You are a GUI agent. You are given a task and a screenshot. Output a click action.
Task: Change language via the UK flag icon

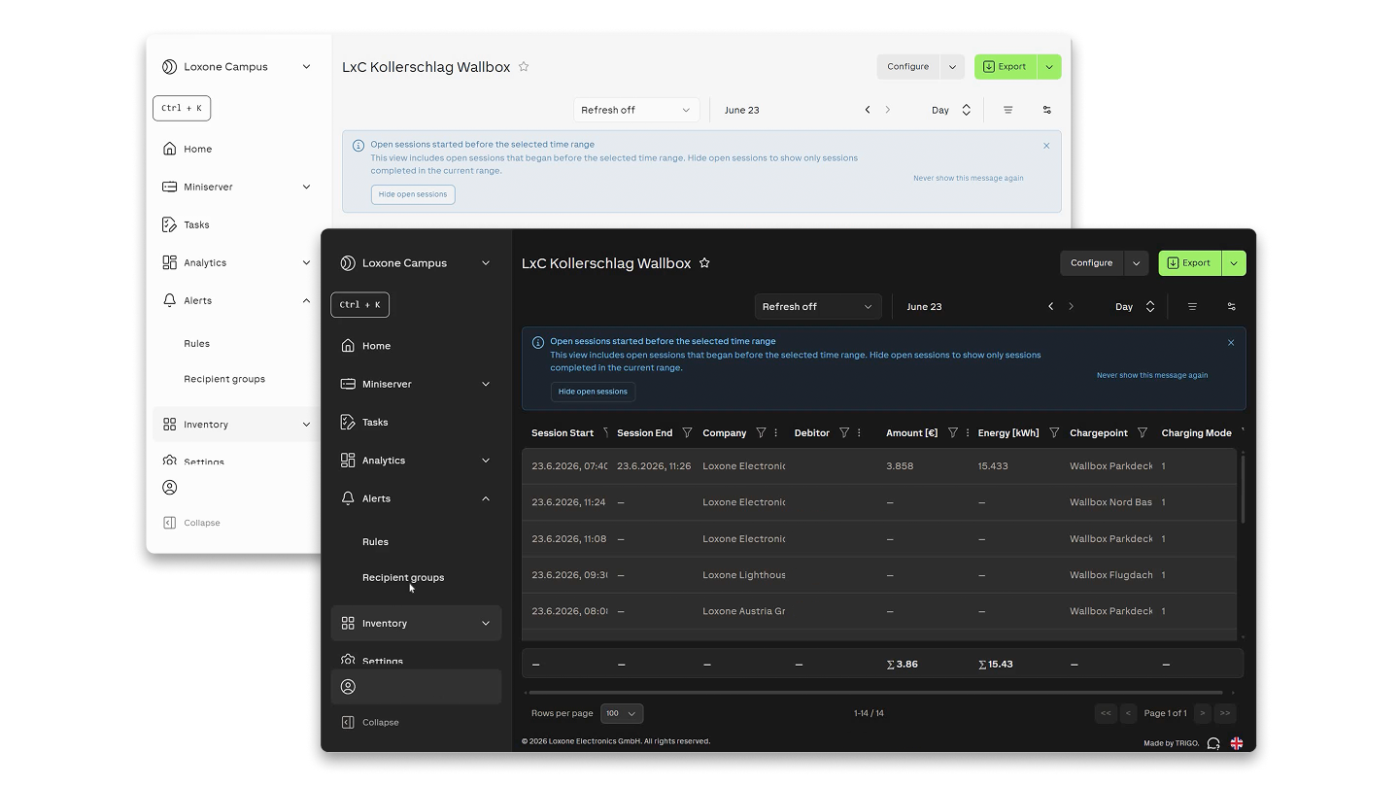1237,743
